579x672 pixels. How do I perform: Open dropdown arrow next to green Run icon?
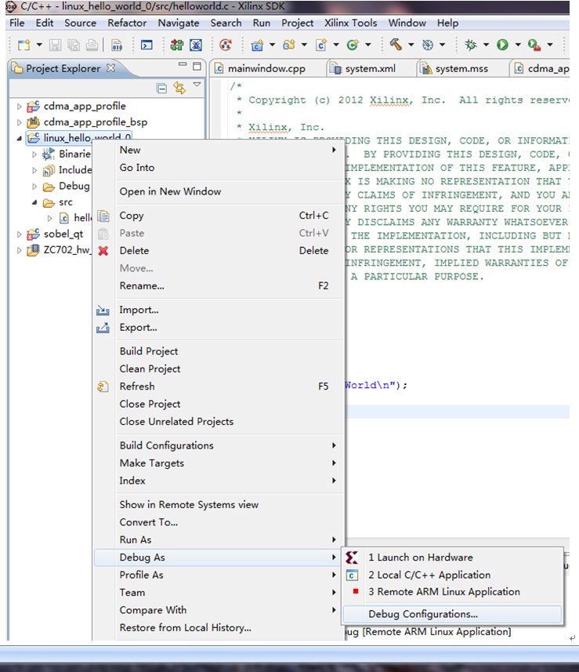click(518, 45)
